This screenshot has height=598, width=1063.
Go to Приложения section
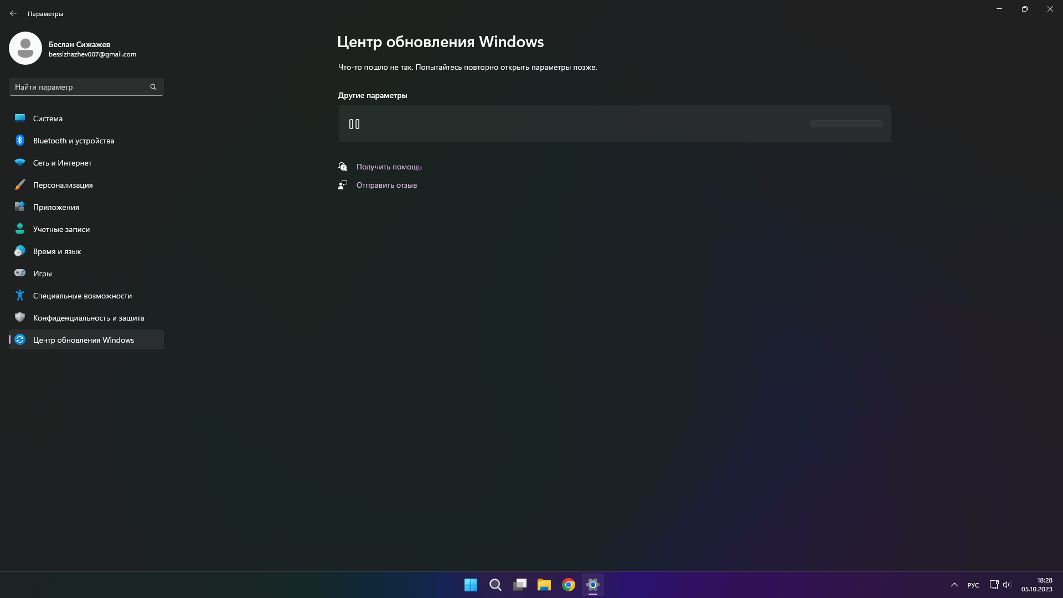86,207
